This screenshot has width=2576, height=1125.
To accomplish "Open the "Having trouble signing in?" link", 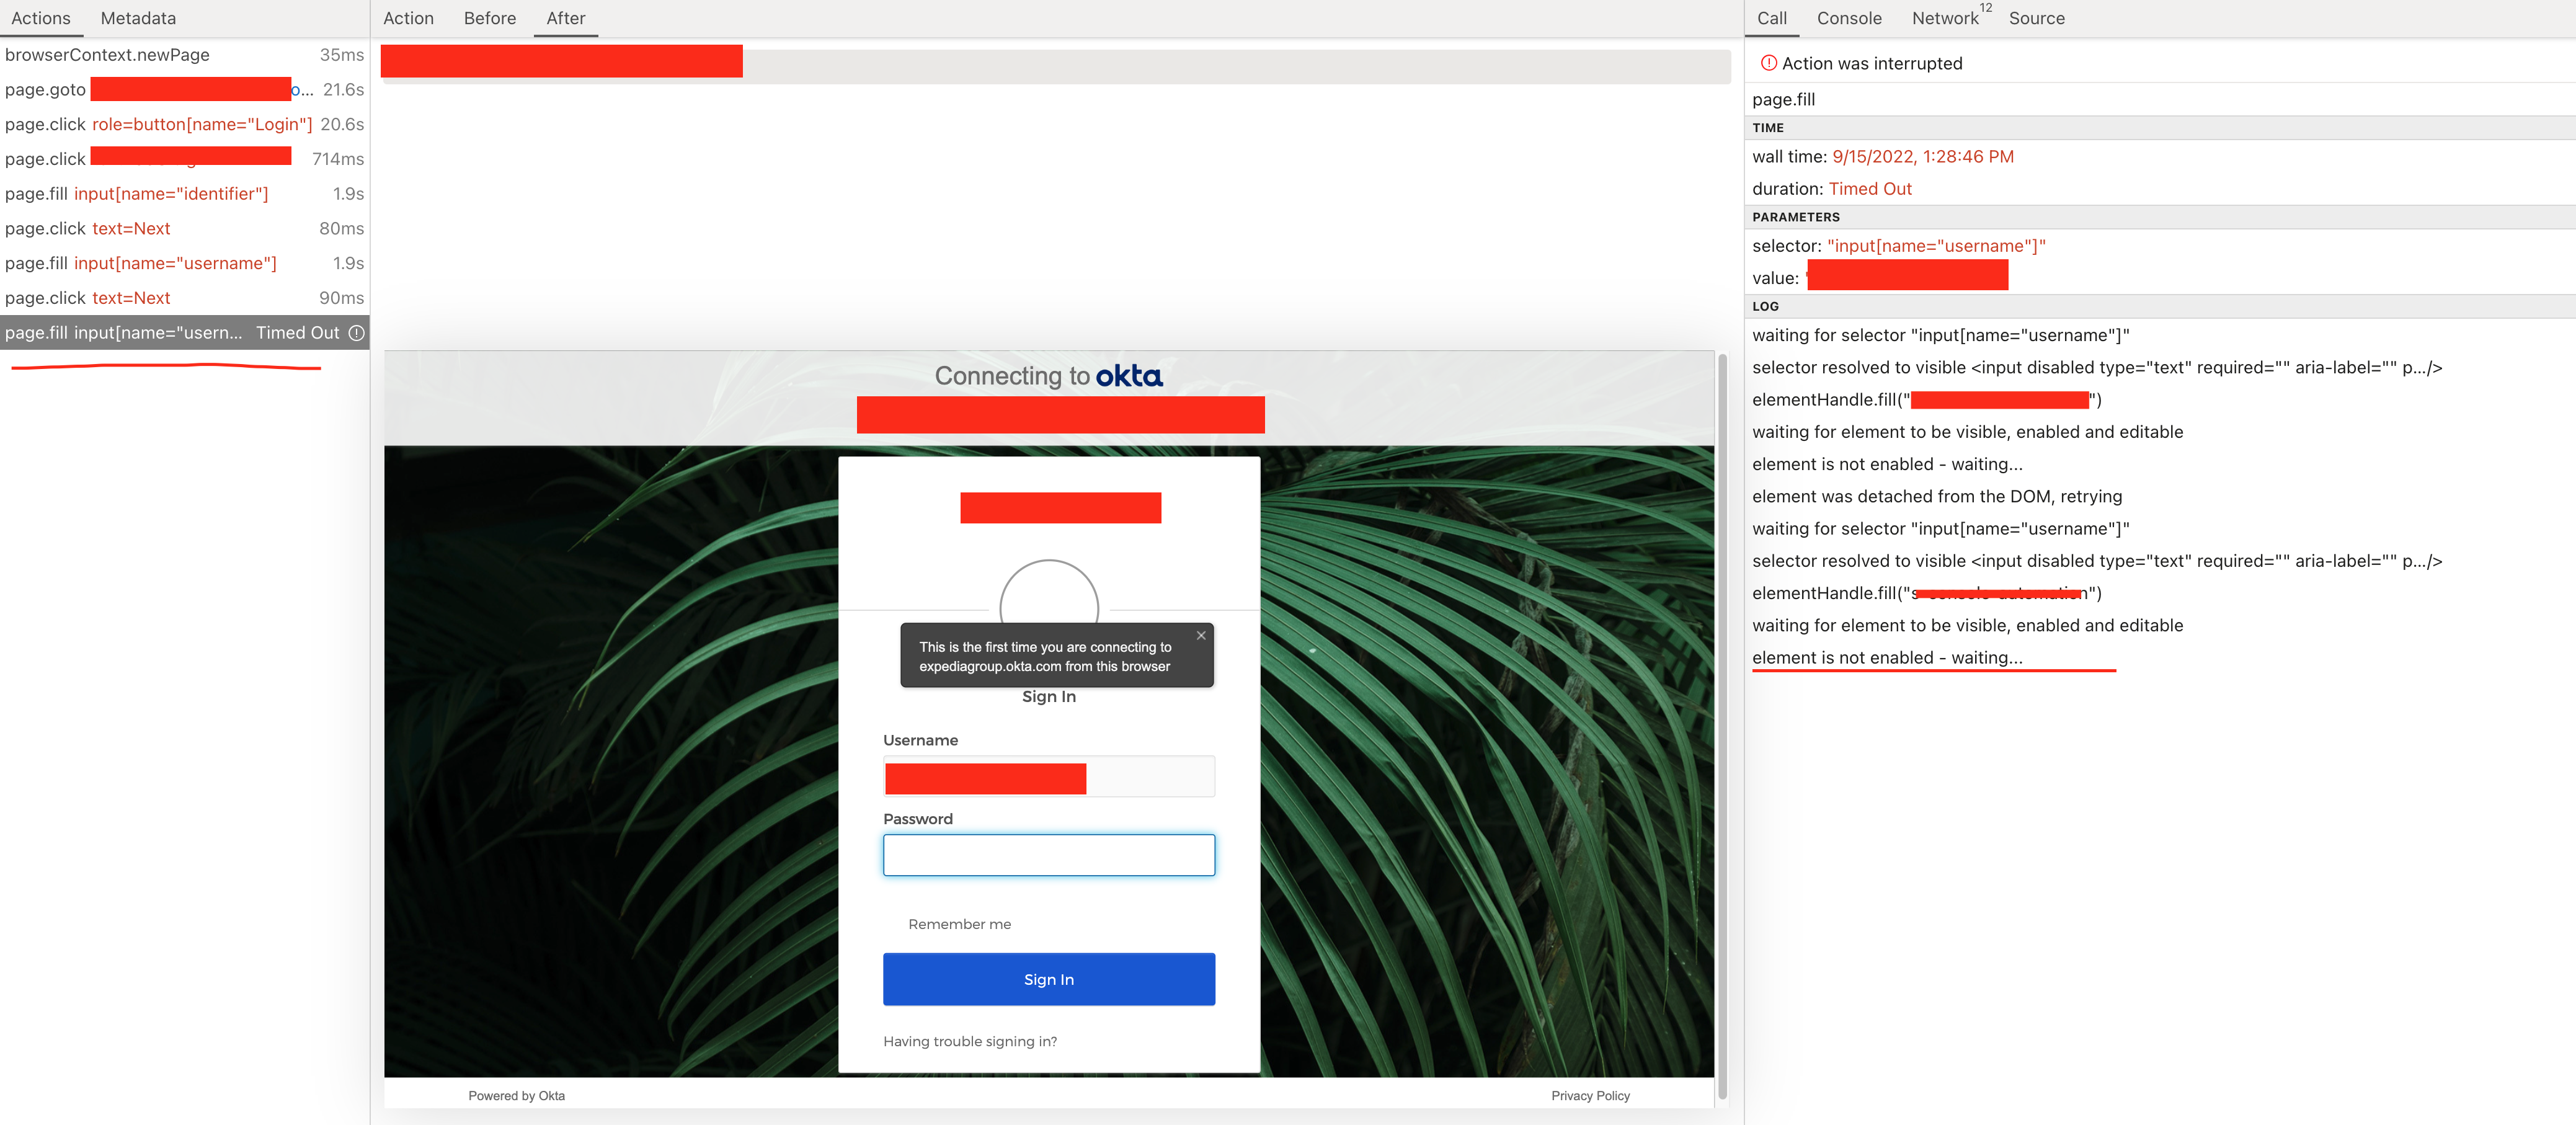I will point(969,1041).
